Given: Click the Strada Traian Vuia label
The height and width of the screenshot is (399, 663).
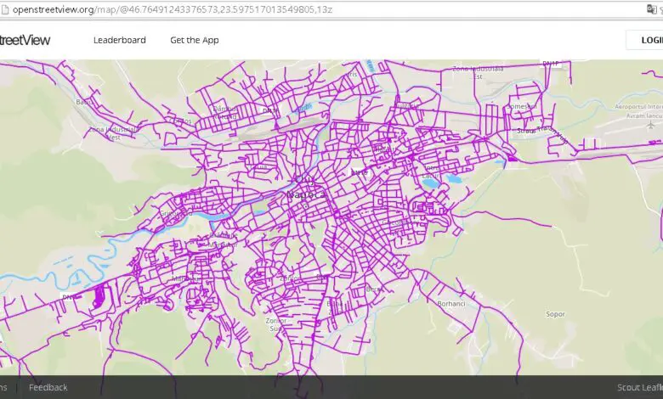Looking at the screenshot, I should [x=543, y=133].
